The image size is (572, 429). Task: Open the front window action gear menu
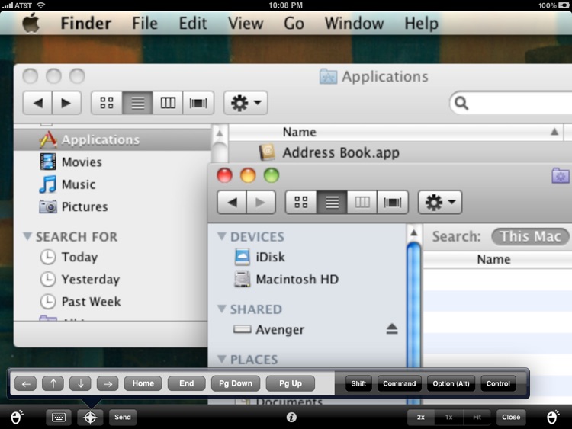pyautogui.click(x=440, y=202)
